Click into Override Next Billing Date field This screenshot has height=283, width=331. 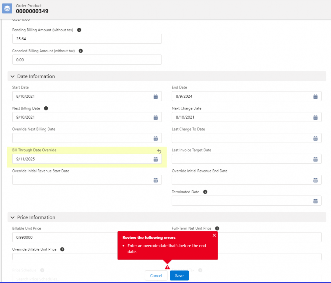[x=87, y=138]
